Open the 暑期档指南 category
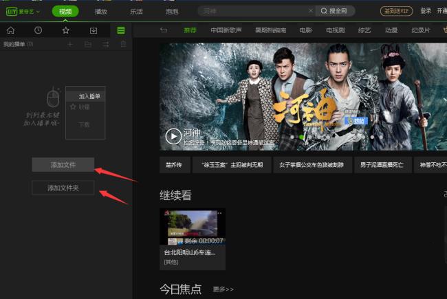This screenshot has width=447, height=299. 270,30
